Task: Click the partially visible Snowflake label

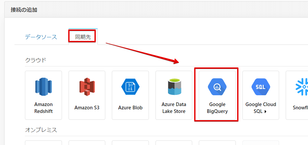Action: pyautogui.click(x=300, y=108)
